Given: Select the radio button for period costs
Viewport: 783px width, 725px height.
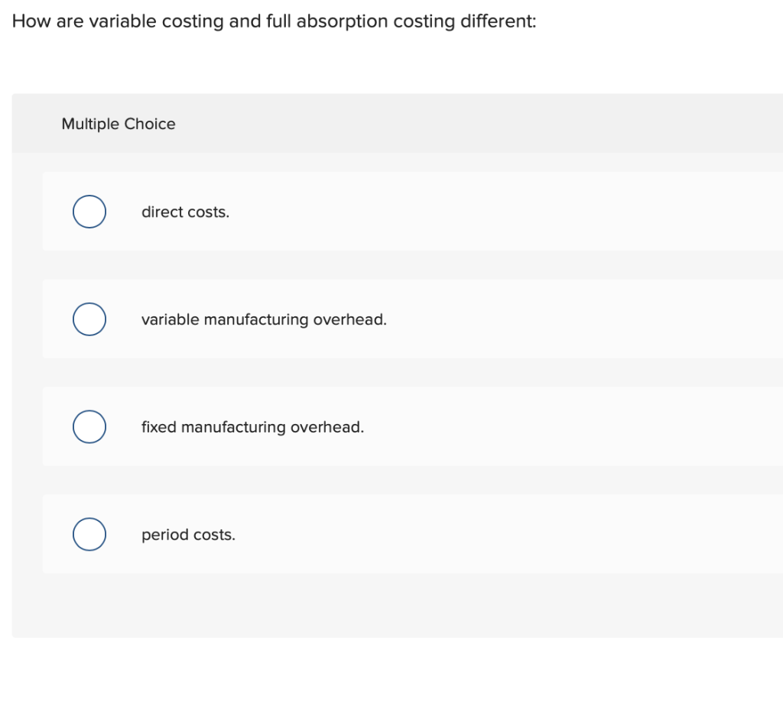Looking at the screenshot, I should tap(89, 534).
